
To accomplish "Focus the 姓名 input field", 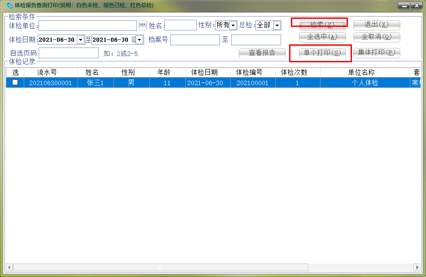I will [180, 25].
